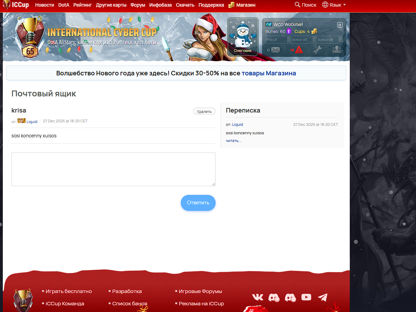The width and height of the screenshot is (416, 312).
Task: Click the logout icon in user panel
Action: (340, 25)
